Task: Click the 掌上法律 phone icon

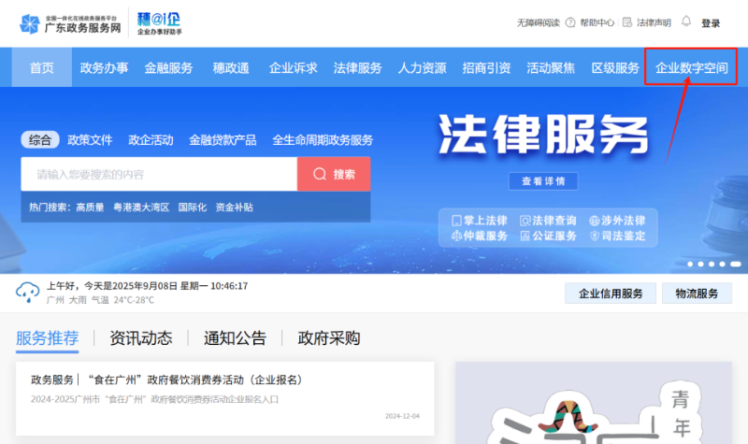Action: (457, 221)
